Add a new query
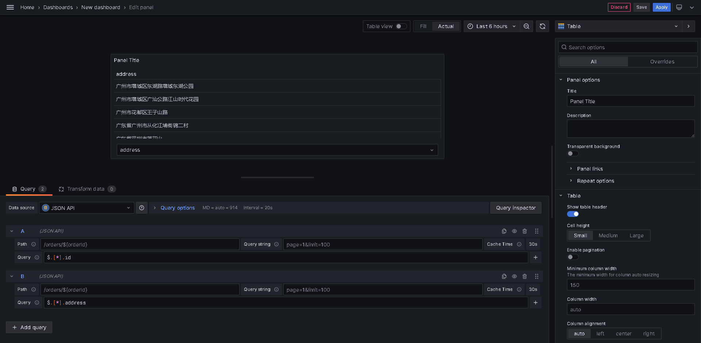The image size is (701, 343). click(29, 327)
